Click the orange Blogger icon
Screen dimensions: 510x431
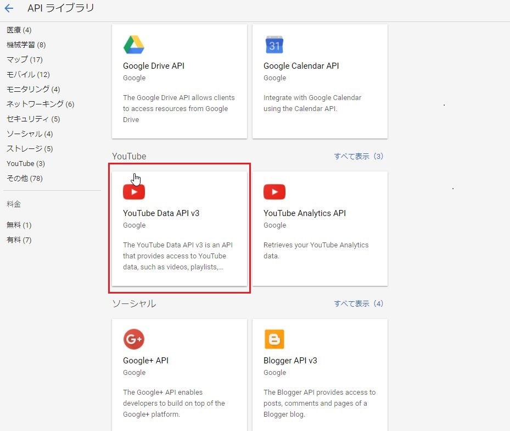[x=274, y=339]
